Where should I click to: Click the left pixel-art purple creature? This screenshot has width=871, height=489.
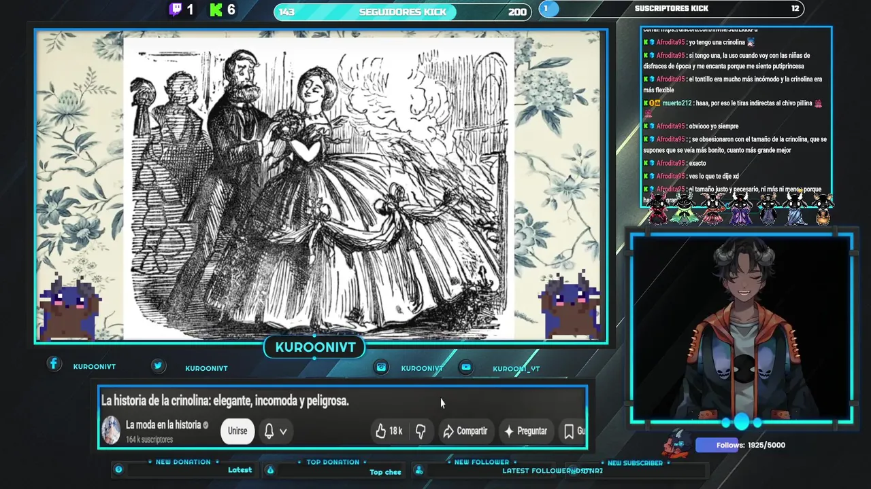coord(69,308)
